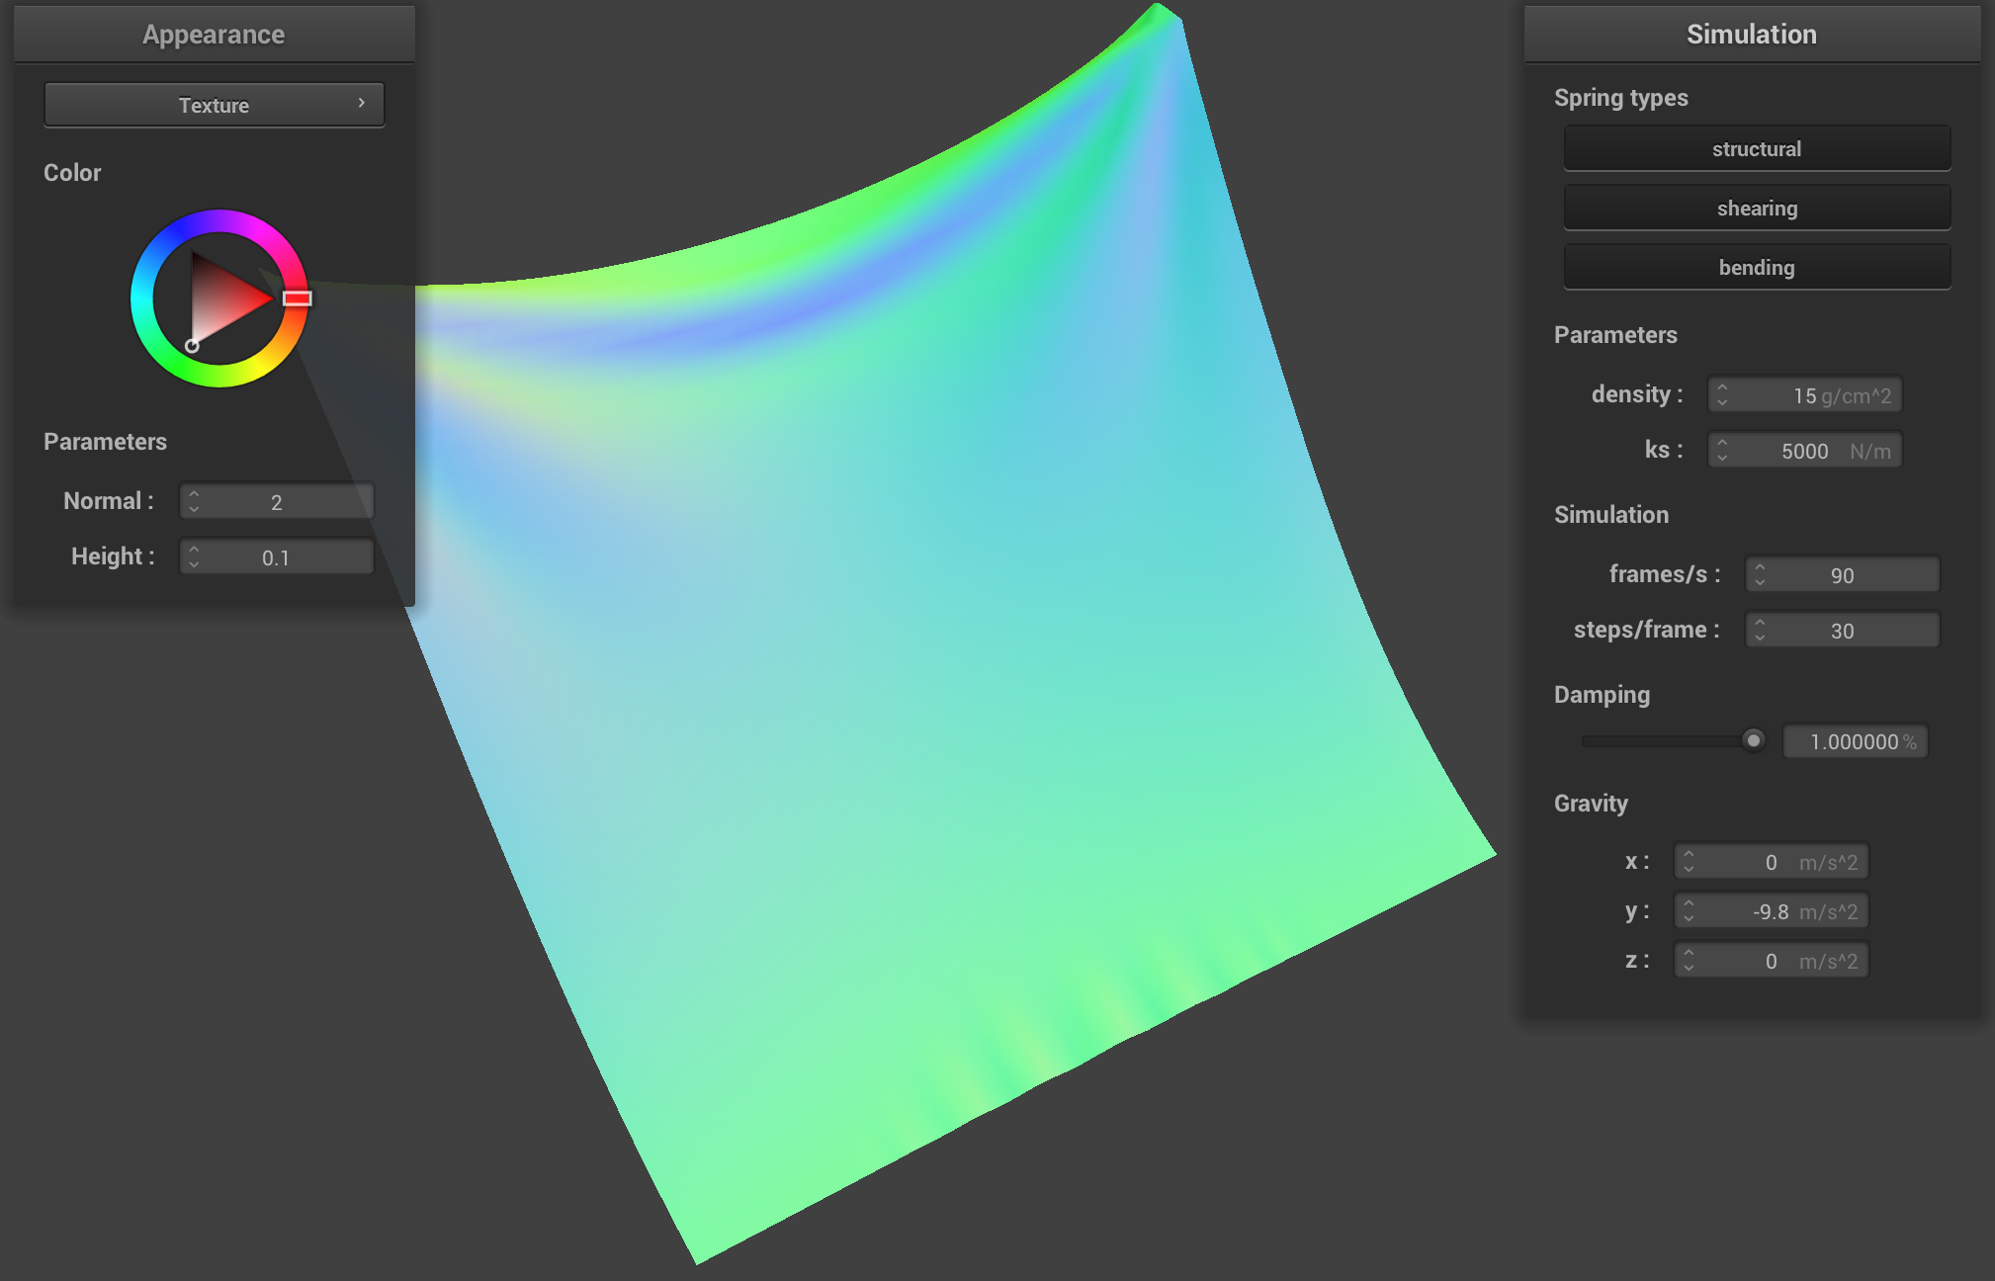Click the ks stepper arrows
1995x1281 pixels.
[x=1723, y=451]
